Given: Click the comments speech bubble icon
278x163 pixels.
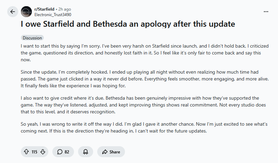Looking at the screenshot, I should (x=60, y=152).
